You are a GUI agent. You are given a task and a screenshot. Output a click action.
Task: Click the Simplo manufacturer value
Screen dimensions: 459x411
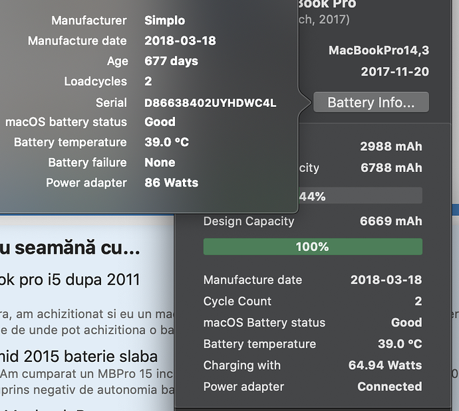(165, 21)
